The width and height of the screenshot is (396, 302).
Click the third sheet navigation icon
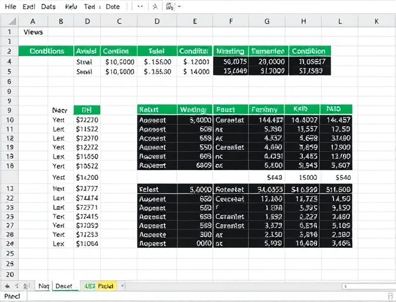click(27, 286)
